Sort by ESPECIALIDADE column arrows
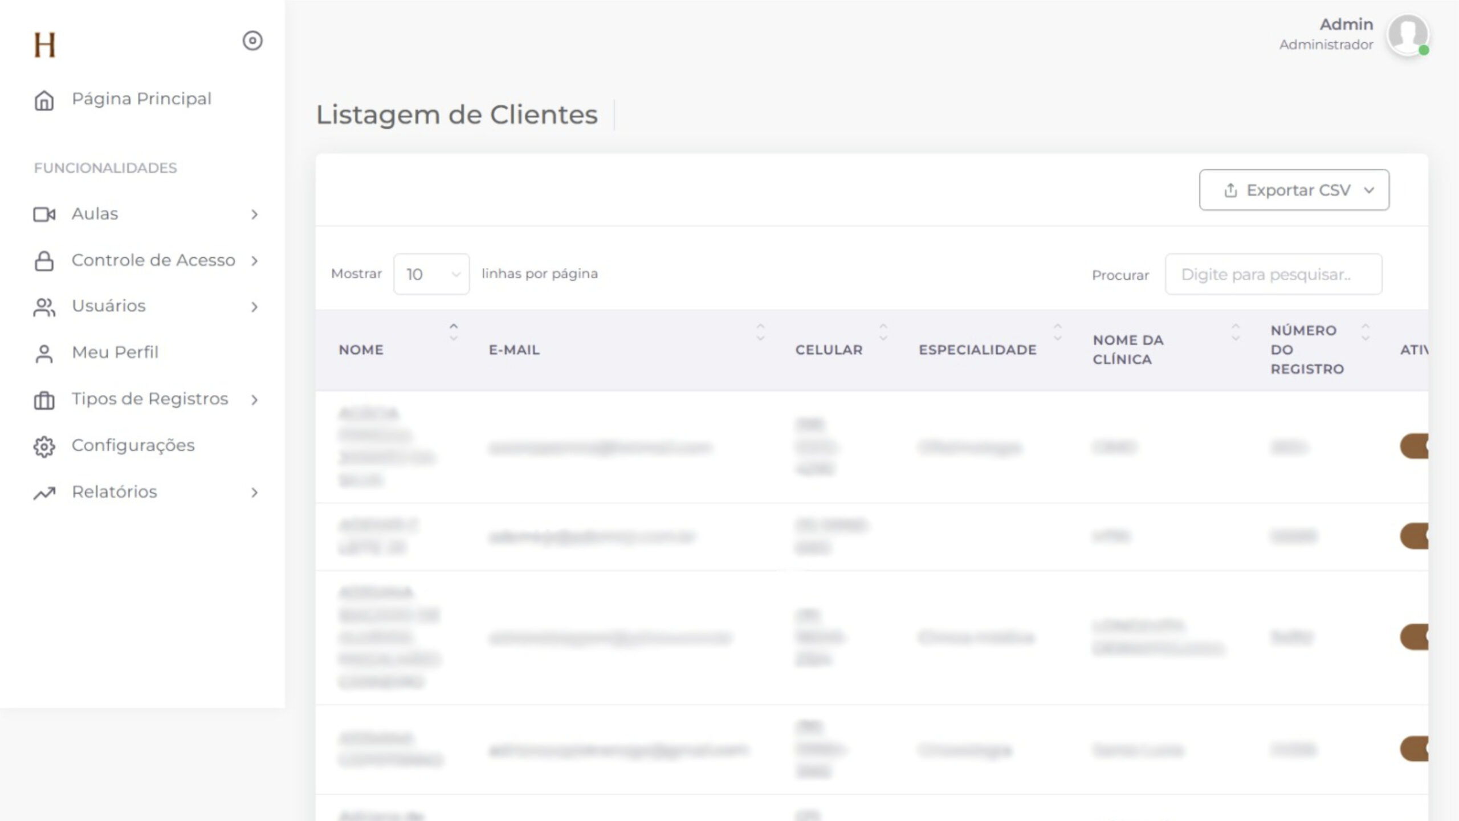 click(1057, 332)
